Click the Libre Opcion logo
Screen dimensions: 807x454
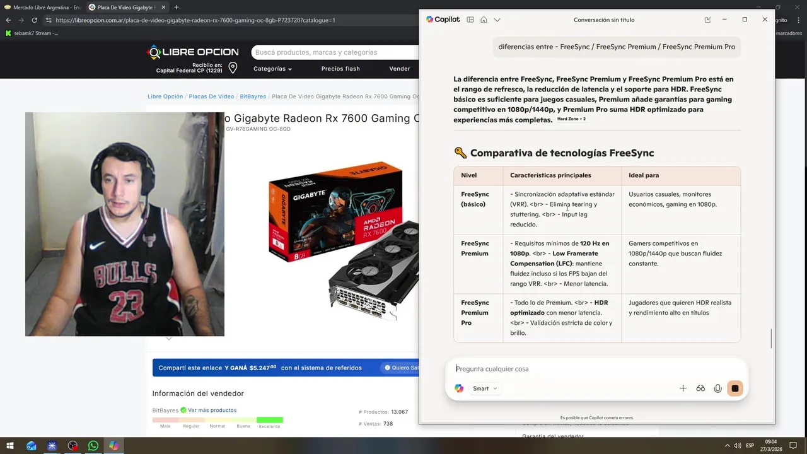point(193,52)
